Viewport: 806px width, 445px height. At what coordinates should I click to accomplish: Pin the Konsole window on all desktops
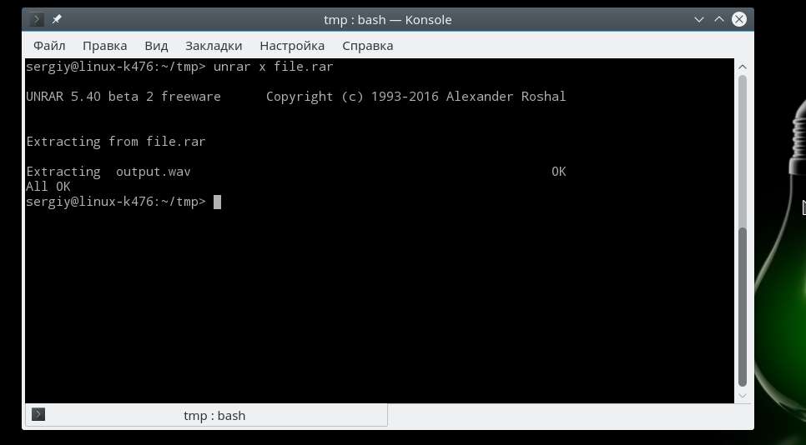pyautogui.click(x=57, y=19)
